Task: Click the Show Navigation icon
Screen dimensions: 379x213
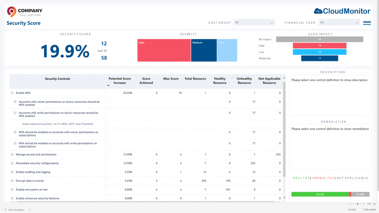Action: tap(6, 210)
